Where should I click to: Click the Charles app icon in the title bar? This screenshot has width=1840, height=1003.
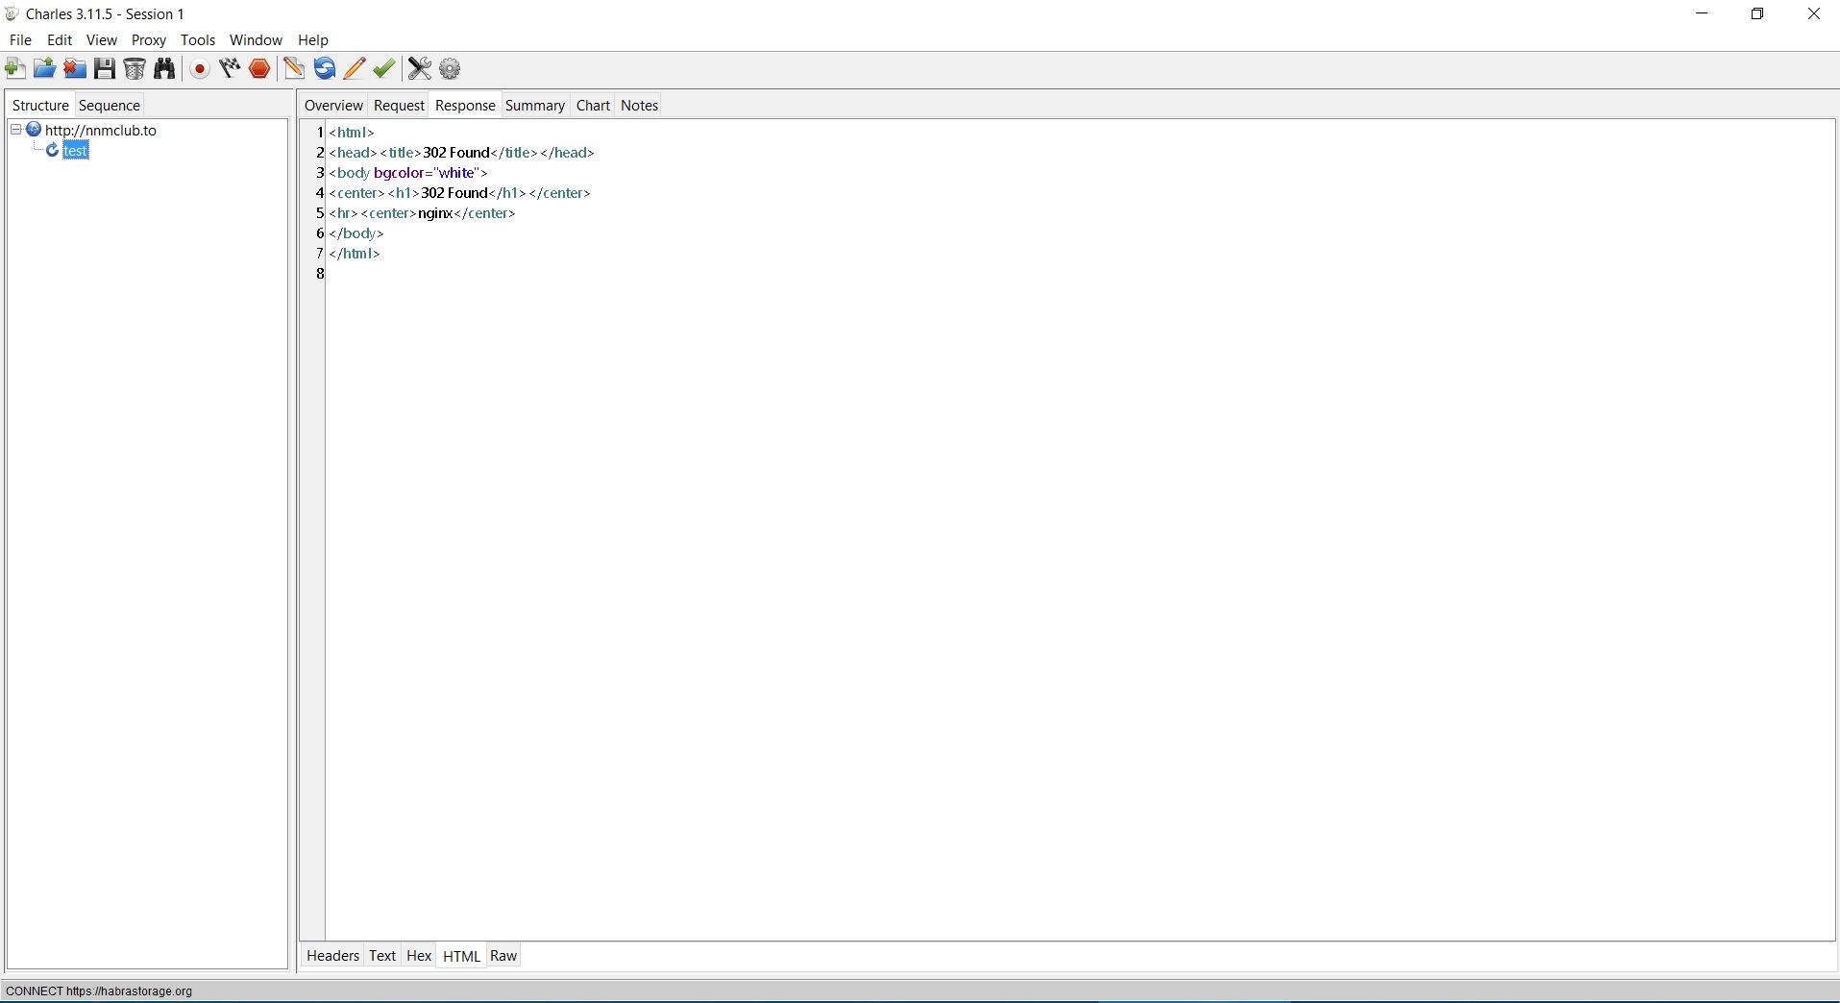pyautogui.click(x=12, y=13)
